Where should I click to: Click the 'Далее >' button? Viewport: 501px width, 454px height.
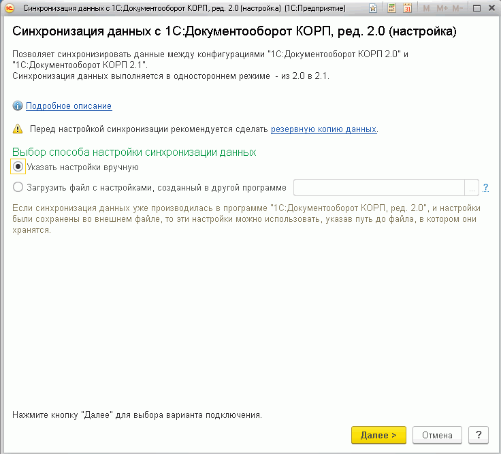tap(378, 435)
